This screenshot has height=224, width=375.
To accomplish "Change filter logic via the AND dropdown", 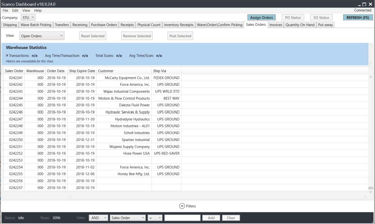I will tap(99, 218).
